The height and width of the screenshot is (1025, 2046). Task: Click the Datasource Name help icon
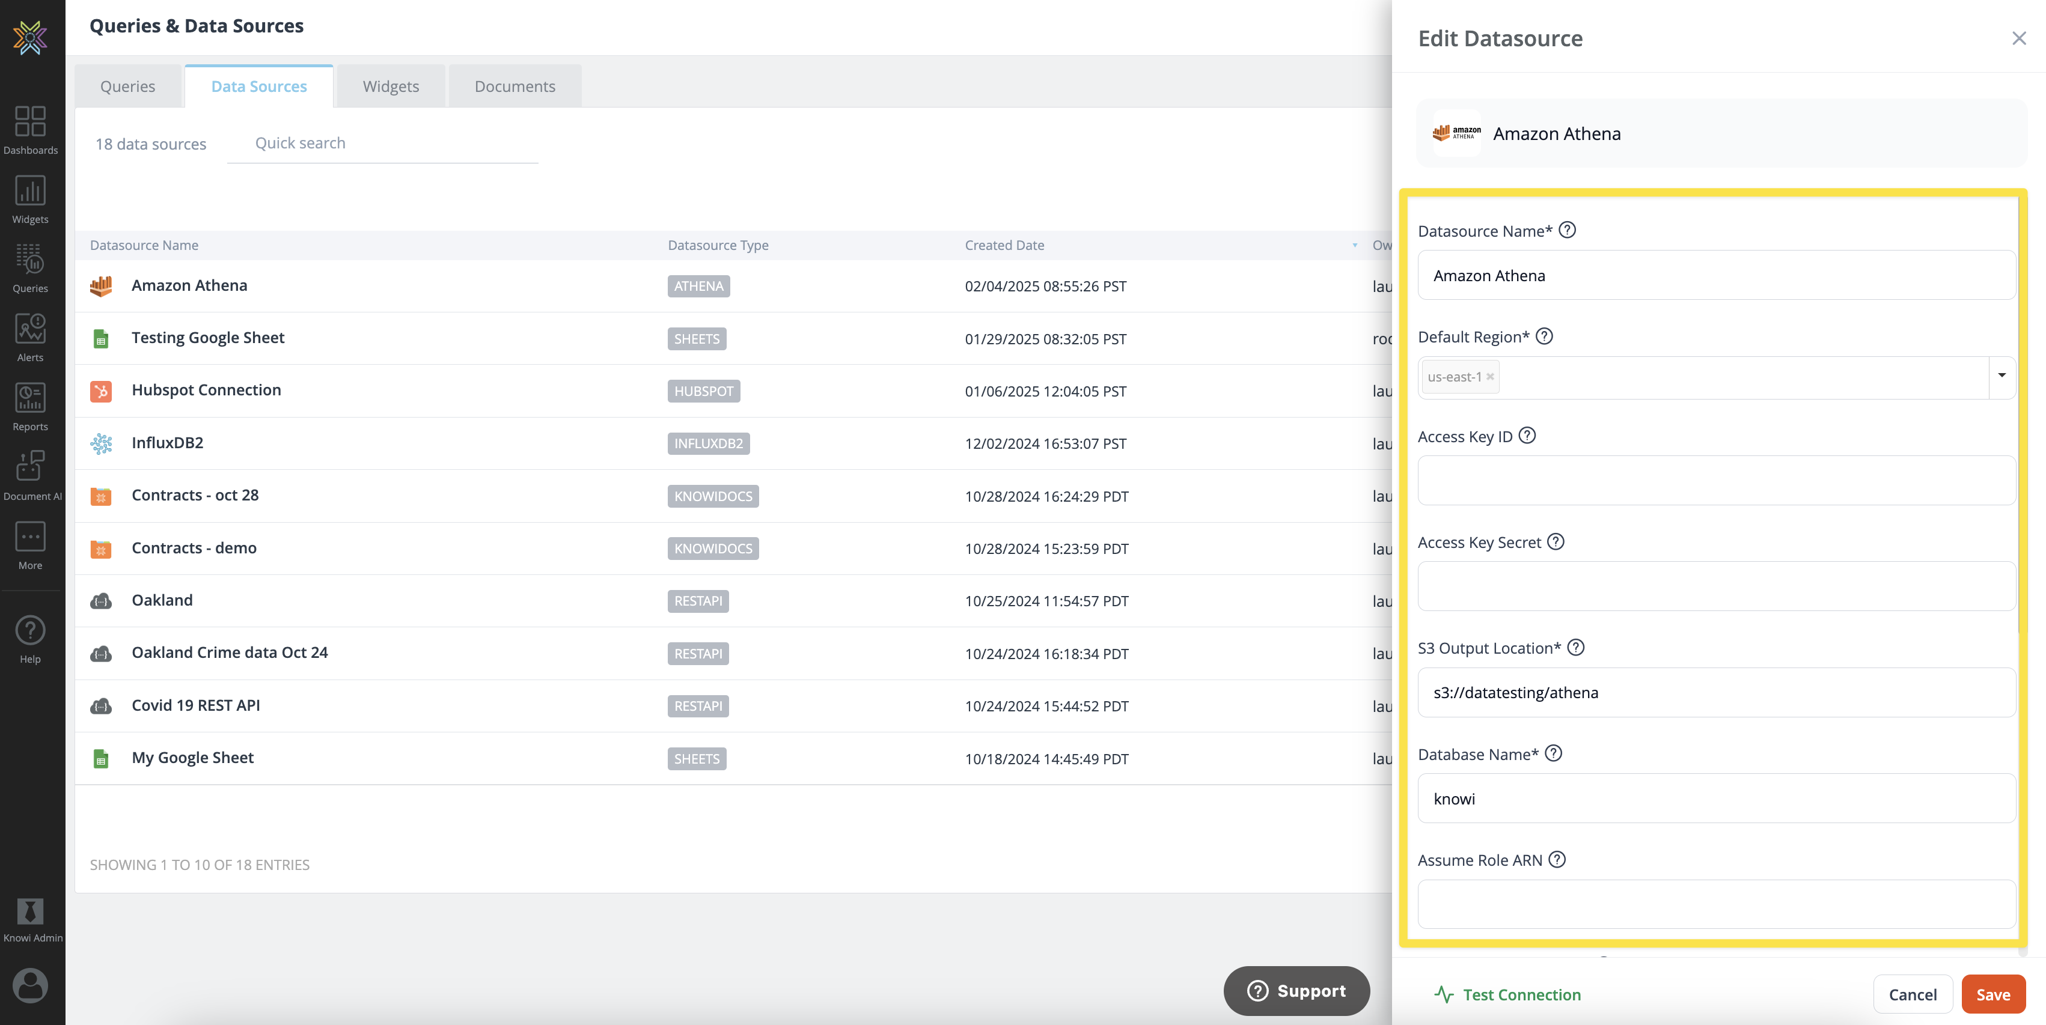[1566, 230]
